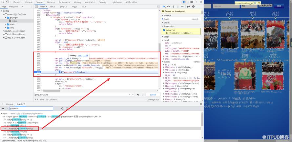
Task: Pretty-print the source with braces icon
Action: (36, 99)
